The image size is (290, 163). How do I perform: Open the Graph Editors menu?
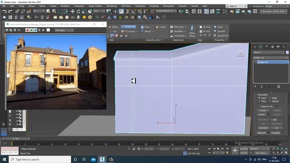(95, 6)
